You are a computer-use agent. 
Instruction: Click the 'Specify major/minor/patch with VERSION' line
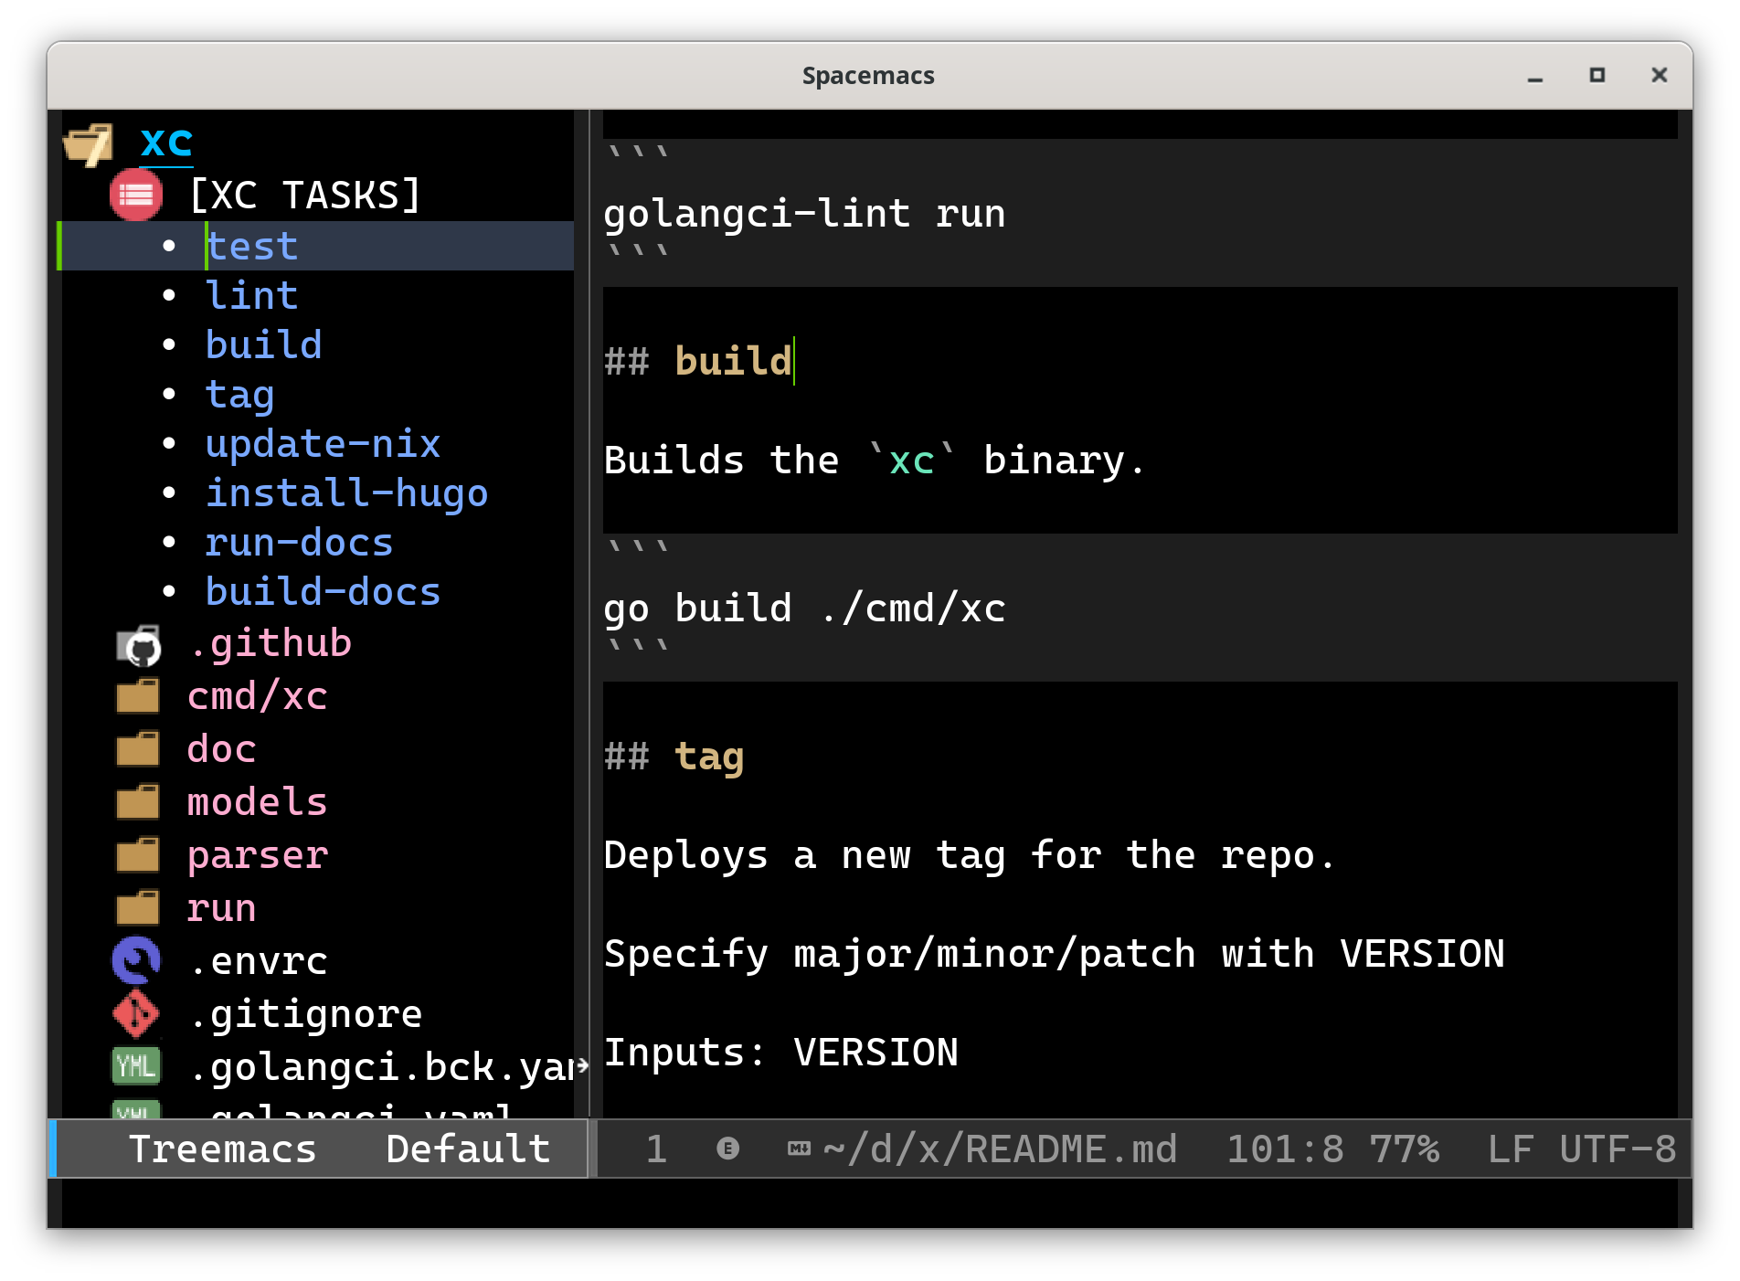[x=1055, y=954]
